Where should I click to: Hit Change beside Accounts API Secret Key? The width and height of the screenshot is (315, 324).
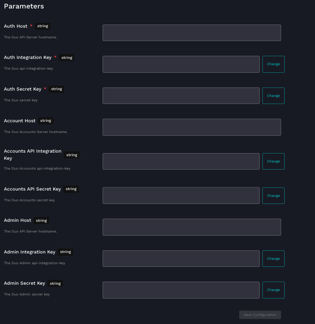tap(273, 195)
